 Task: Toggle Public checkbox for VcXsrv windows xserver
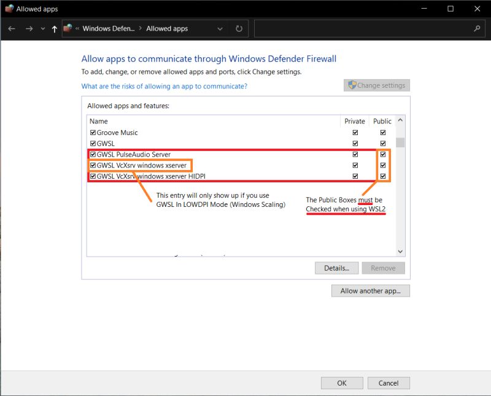383,165
